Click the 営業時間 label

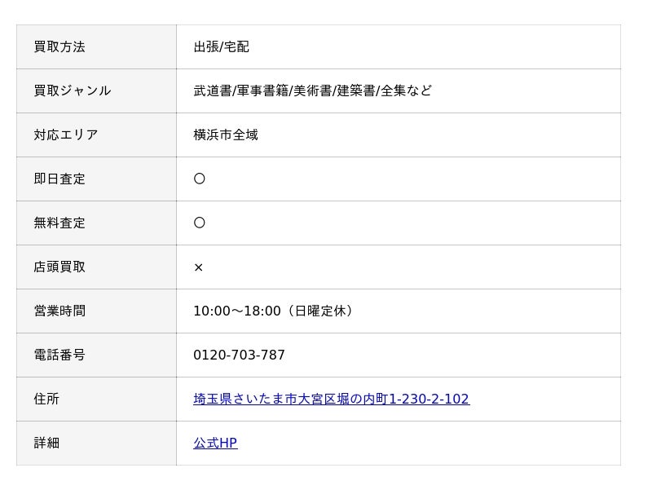coord(59,311)
